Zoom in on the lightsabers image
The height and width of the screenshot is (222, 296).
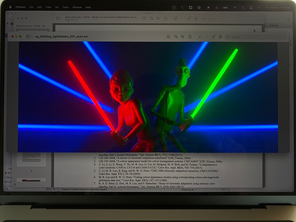click(x=182, y=37)
